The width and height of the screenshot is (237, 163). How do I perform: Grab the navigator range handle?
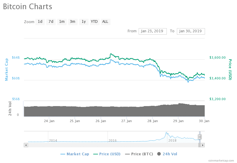pyautogui.click(x=200, y=137)
